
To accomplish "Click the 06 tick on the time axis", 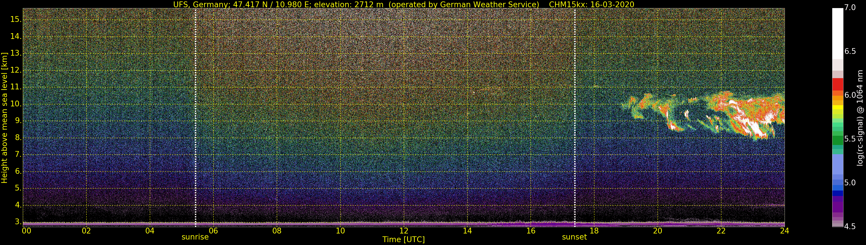I will (214, 231).
